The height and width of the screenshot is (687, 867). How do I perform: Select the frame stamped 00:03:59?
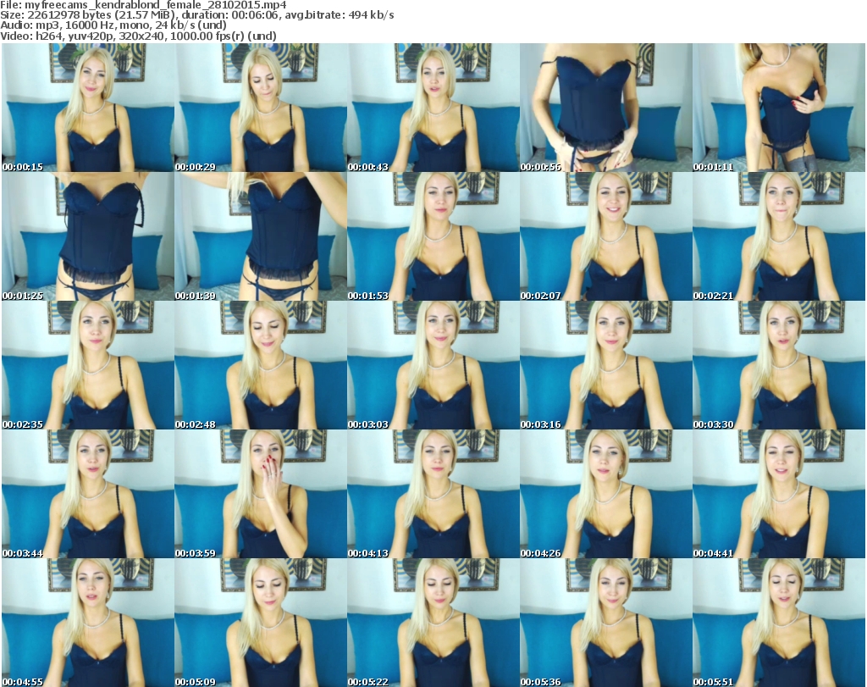[261, 494]
